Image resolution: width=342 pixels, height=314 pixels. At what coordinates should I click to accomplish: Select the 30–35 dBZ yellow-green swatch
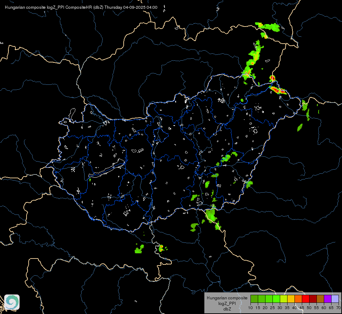tap(284, 299)
